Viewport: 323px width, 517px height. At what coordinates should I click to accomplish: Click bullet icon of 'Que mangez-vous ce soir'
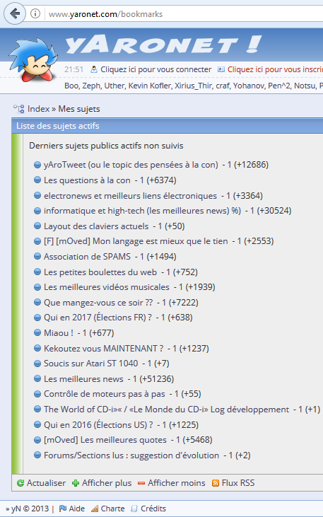tap(37, 303)
